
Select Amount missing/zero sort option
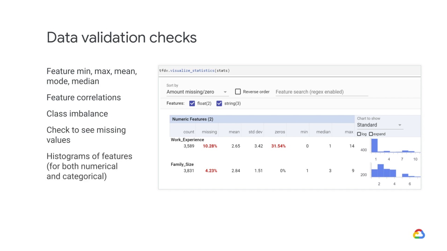(190, 92)
